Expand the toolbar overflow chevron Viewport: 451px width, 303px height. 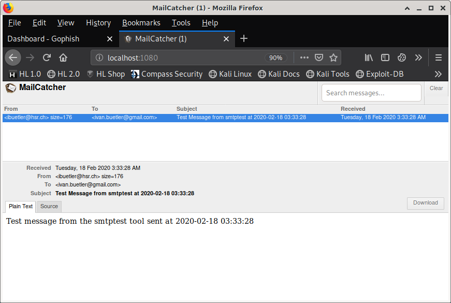(x=418, y=57)
